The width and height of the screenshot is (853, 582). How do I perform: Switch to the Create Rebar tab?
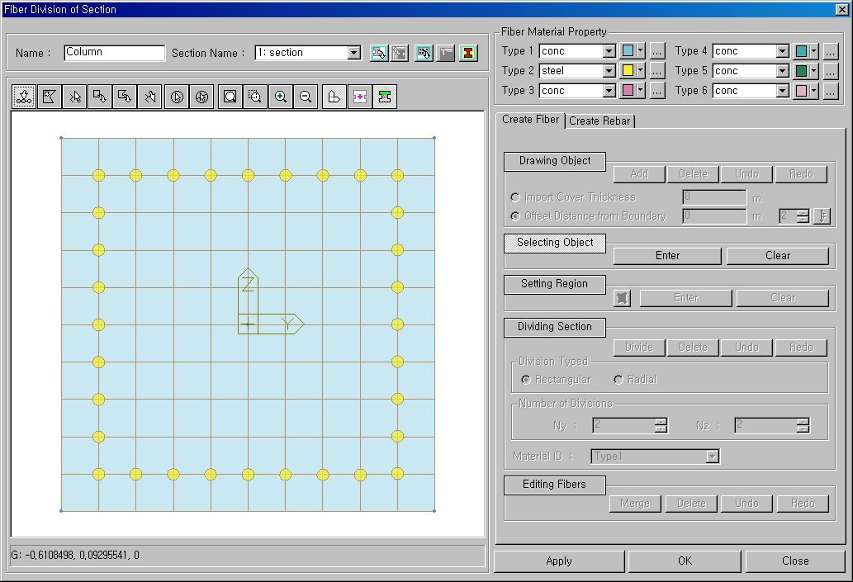click(x=599, y=121)
